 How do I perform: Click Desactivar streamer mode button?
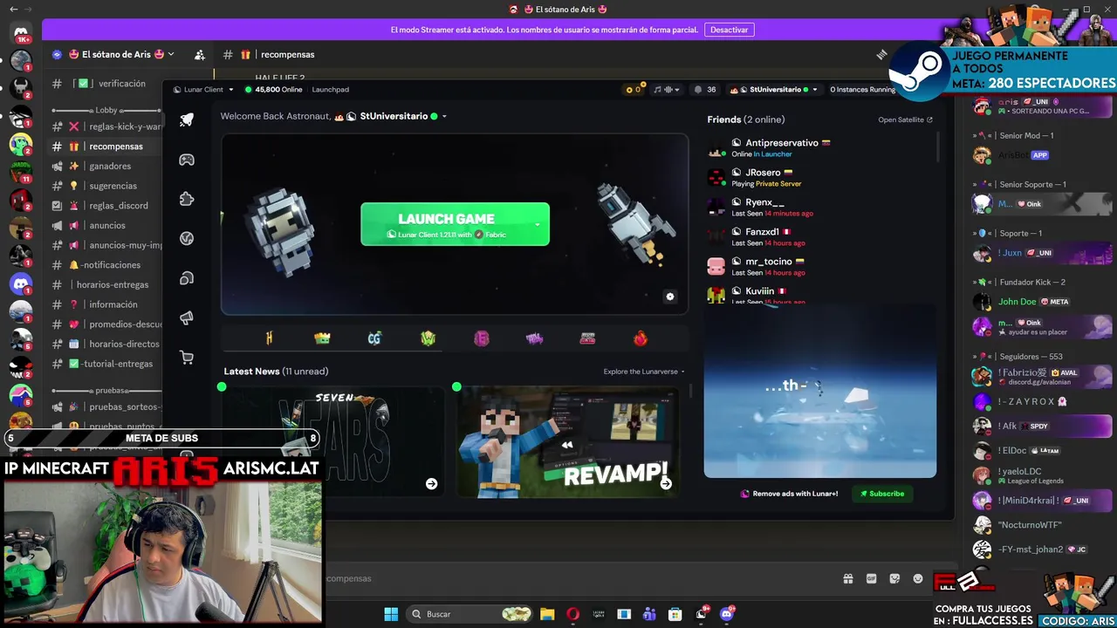point(729,30)
